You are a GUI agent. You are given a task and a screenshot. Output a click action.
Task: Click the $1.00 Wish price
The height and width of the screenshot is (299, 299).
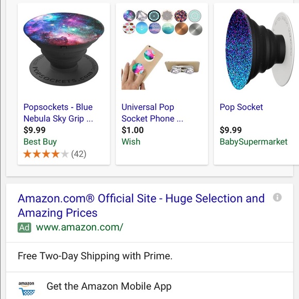(132, 130)
